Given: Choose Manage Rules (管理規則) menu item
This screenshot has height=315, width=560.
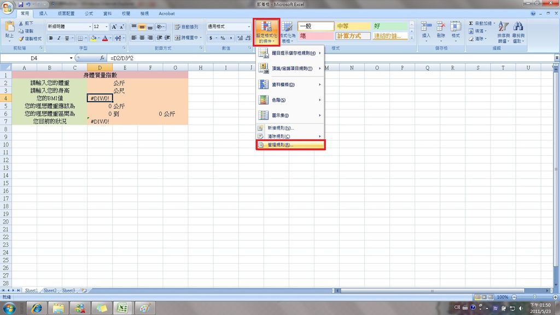Looking at the screenshot, I should 290,145.
